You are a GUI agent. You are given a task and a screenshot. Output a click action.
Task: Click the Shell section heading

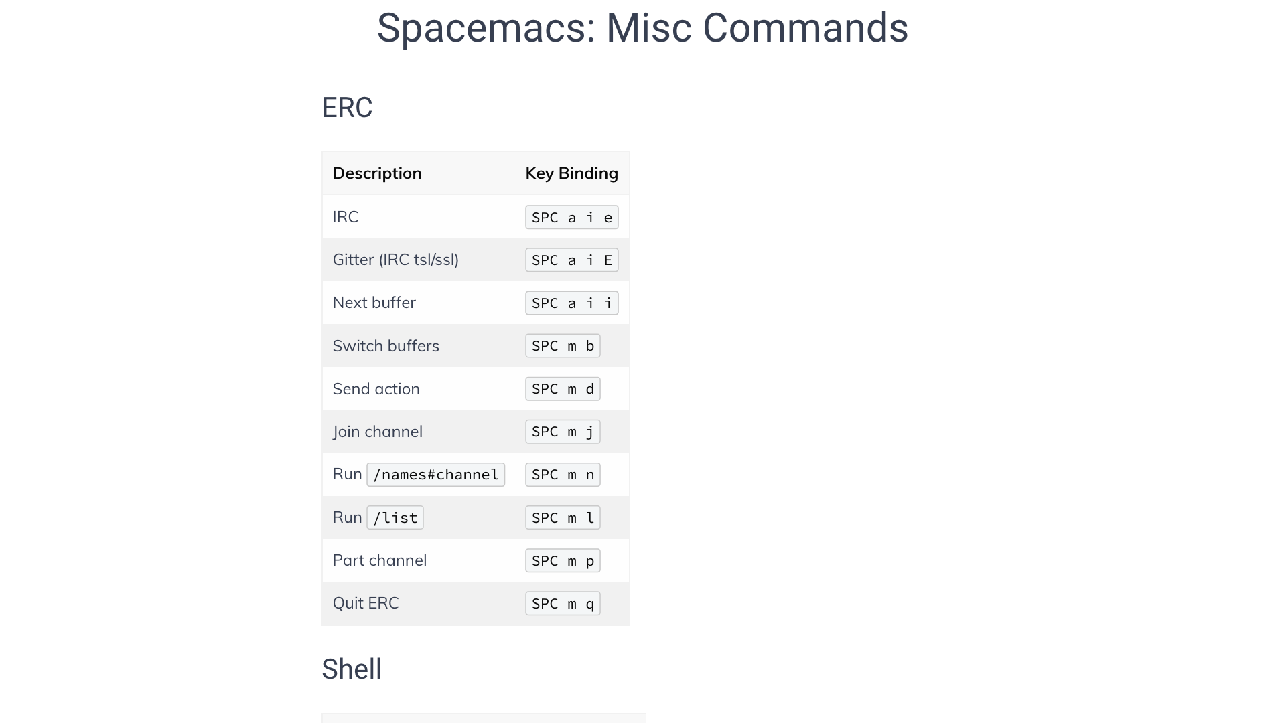tap(352, 669)
